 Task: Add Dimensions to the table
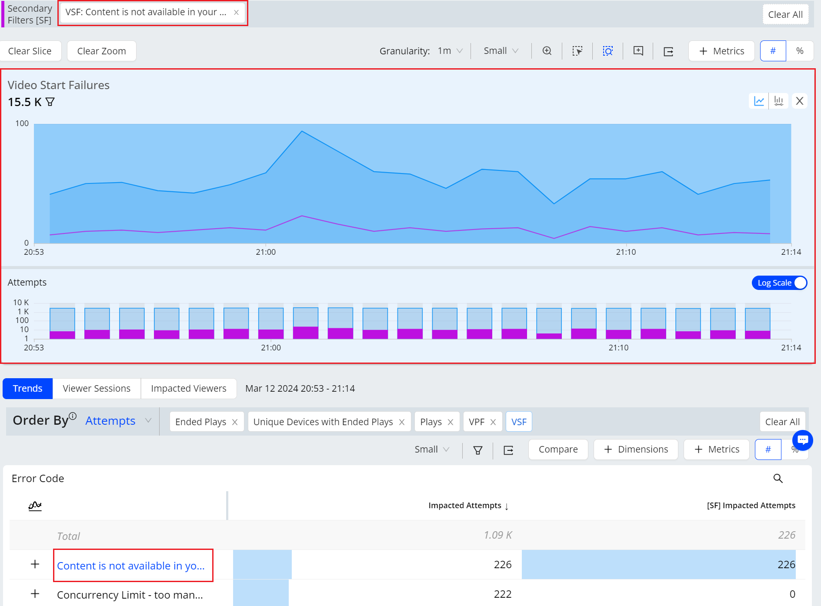click(x=636, y=449)
